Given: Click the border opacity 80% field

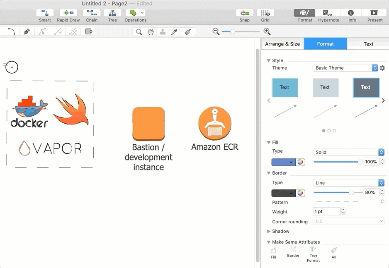Looking at the screenshot, I should 371,193.
